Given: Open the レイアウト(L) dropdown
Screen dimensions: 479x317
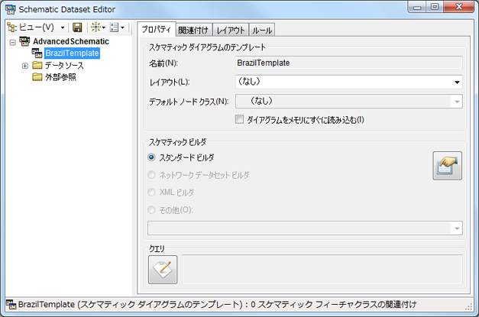Looking at the screenshot, I should click(348, 82).
